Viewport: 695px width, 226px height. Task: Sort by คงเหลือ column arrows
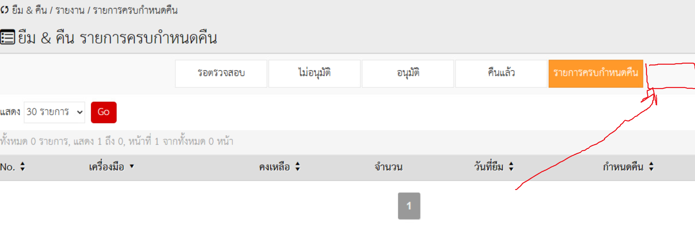pos(298,166)
